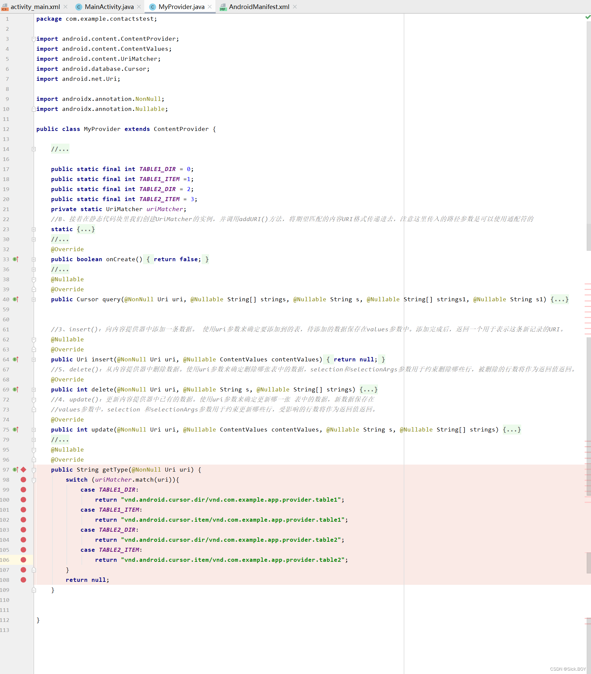Click the folded //... text on line 79
Viewport: 591px width, 674px height.
pyautogui.click(x=60, y=440)
